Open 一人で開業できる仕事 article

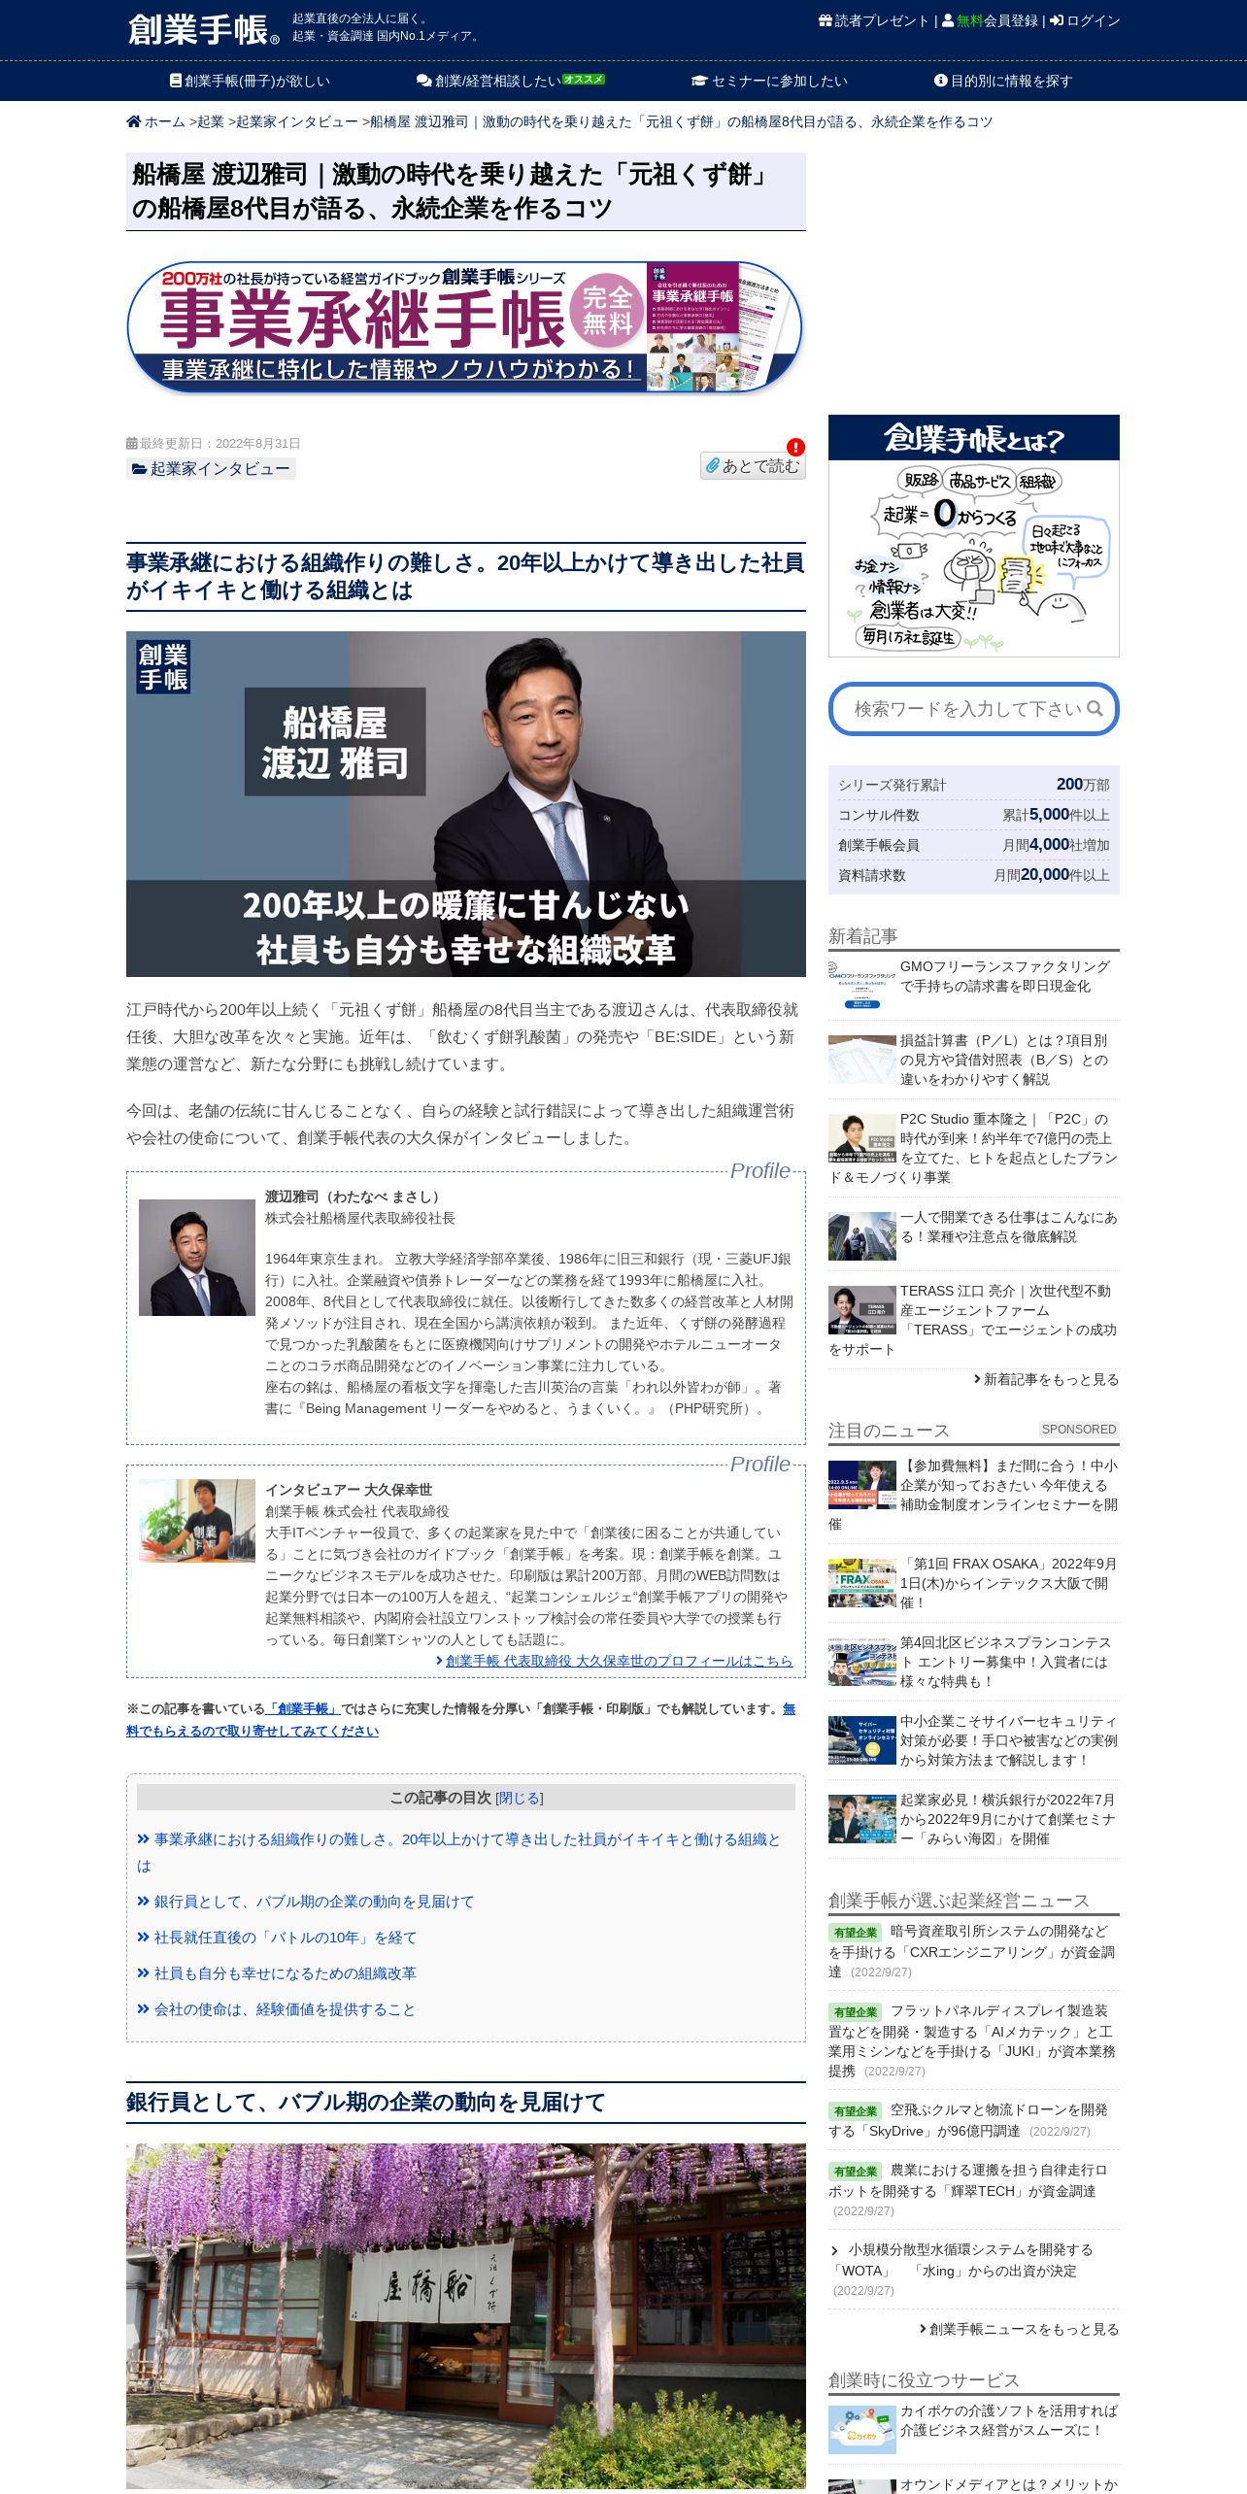pyautogui.click(x=1008, y=1227)
